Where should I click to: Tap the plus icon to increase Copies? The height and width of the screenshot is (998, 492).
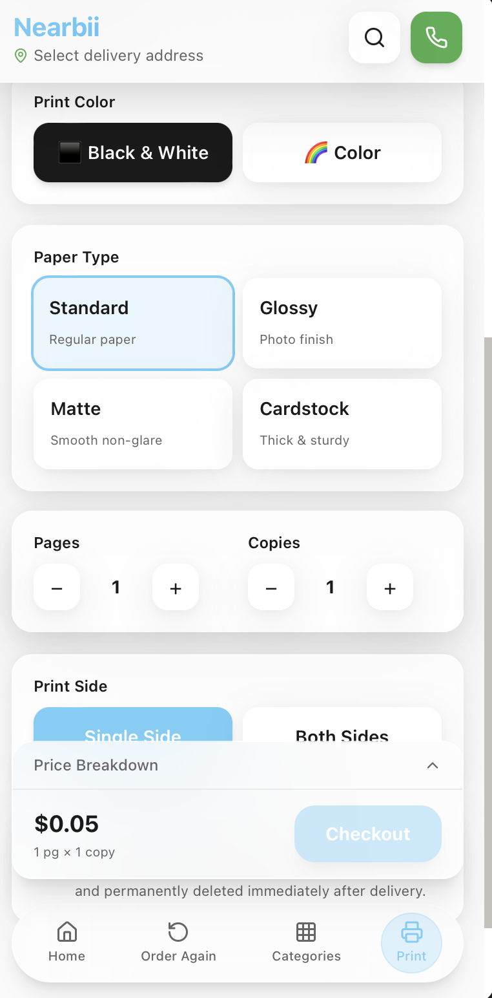(389, 587)
